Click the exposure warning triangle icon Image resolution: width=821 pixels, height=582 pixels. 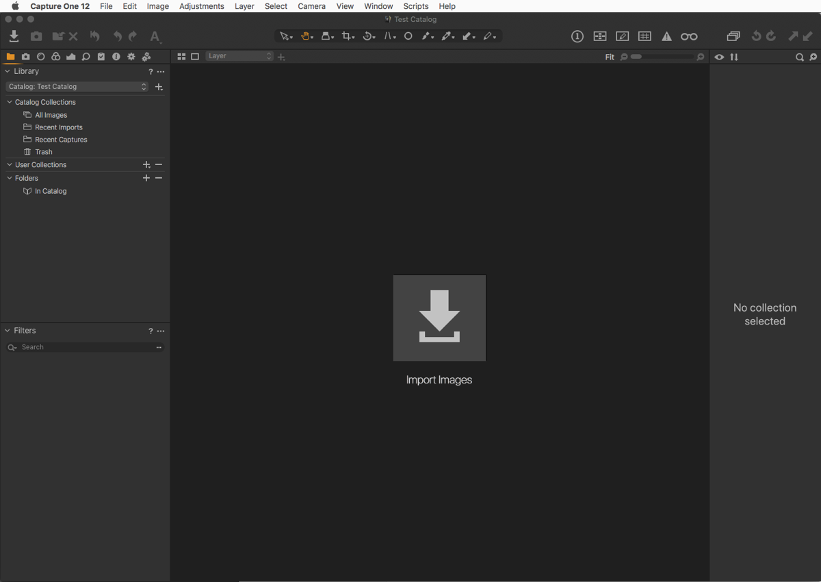click(666, 37)
